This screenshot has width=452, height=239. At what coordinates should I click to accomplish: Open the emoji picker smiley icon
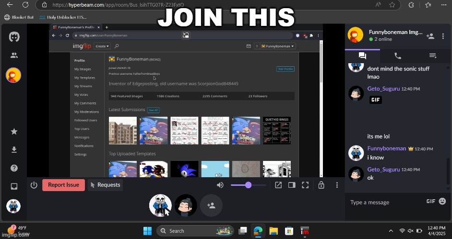pyautogui.click(x=442, y=201)
